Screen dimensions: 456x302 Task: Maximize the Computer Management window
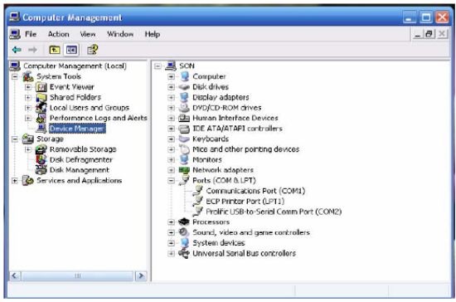click(426, 17)
